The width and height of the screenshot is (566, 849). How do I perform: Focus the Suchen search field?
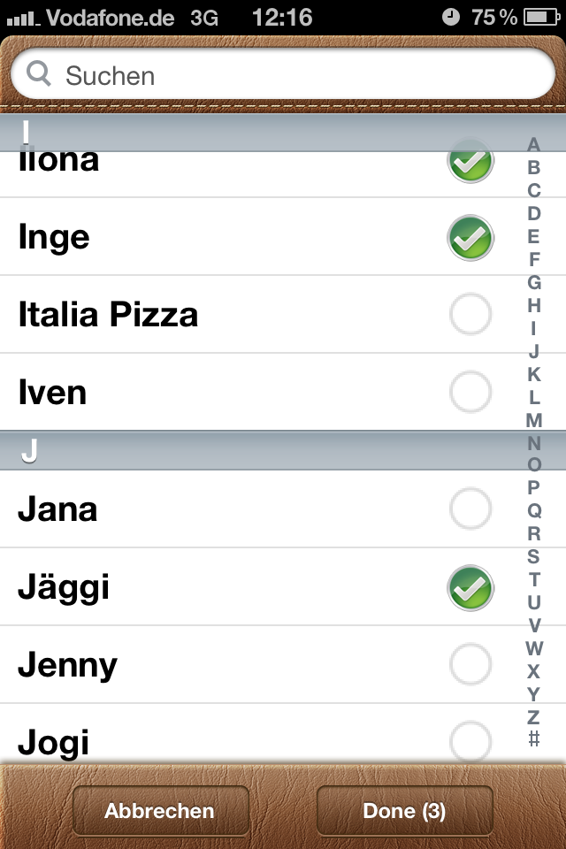[283, 73]
